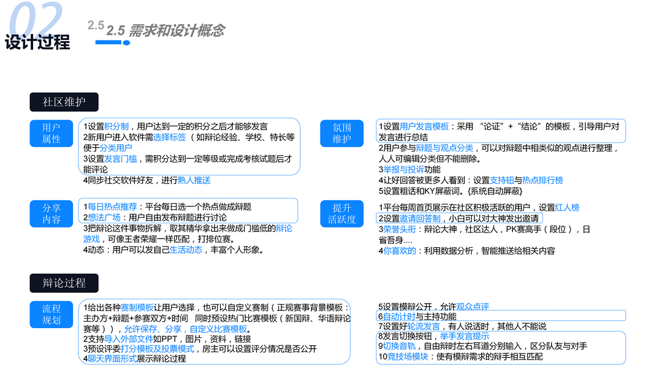The height and width of the screenshot is (368, 654).
Task: Click the blue text 赛制模板
Action: [137, 307]
